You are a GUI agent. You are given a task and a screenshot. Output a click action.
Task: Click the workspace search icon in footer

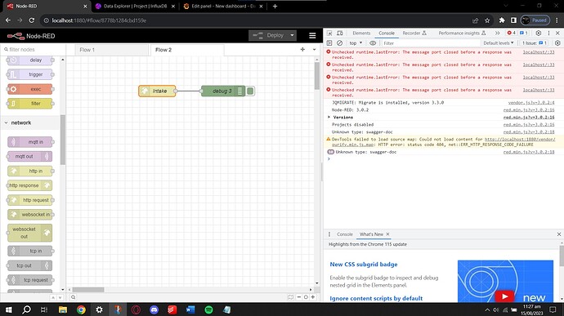coord(73,297)
